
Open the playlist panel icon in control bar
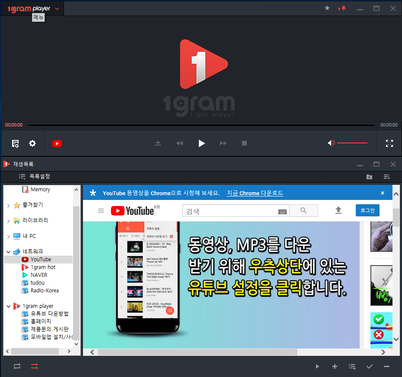click(16, 143)
